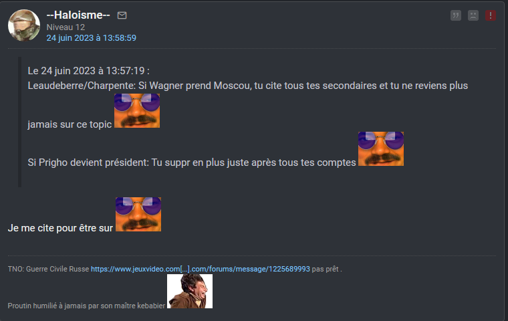Click the quote message icon
Image resolution: width=508 pixels, height=321 pixels.
point(456,15)
